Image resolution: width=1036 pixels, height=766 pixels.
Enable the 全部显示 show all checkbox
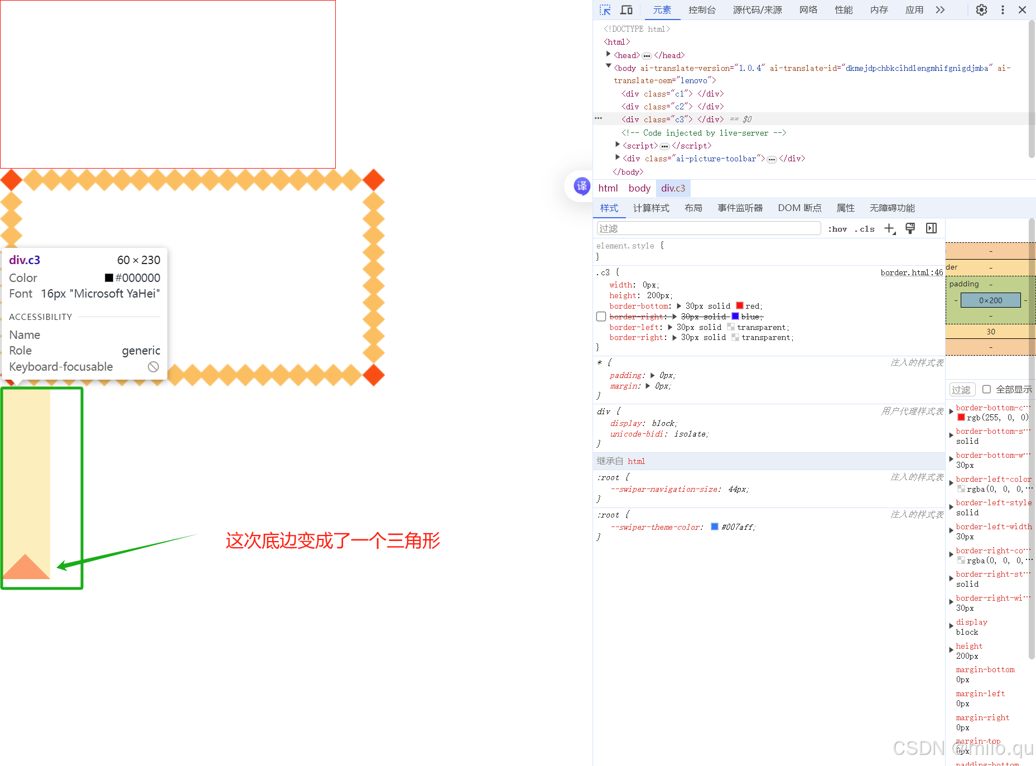point(986,389)
